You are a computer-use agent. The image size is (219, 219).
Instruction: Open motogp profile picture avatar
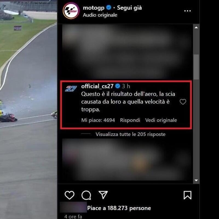click(71, 11)
